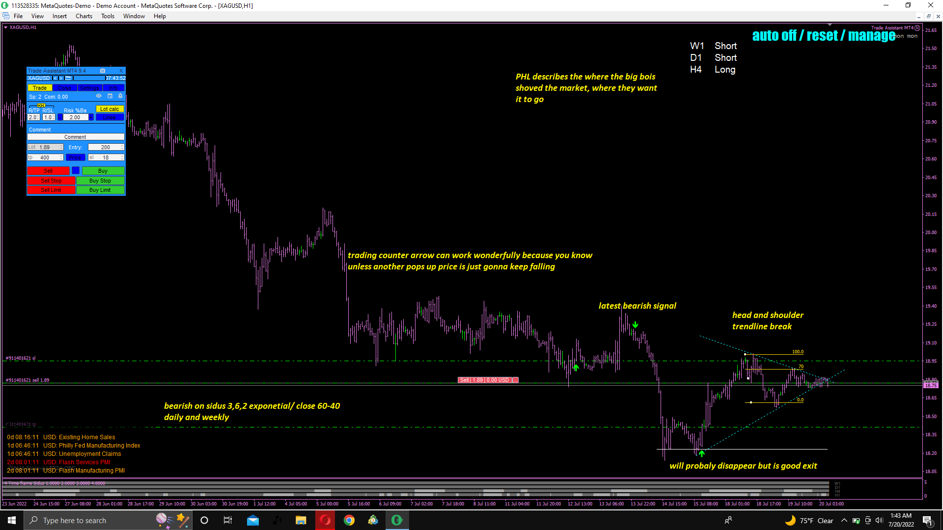The width and height of the screenshot is (943, 530).
Task: Toggle the Lot calc mode button
Action: [x=110, y=109]
